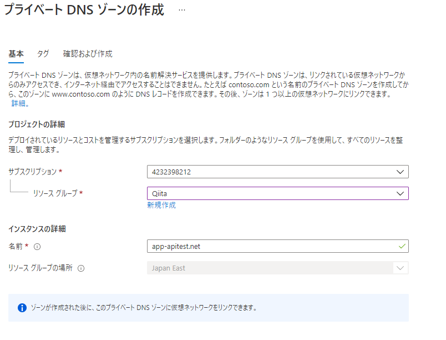Open the ellipsis menu beside the page title
Viewport: 446px width, 340px height.
point(182,10)
